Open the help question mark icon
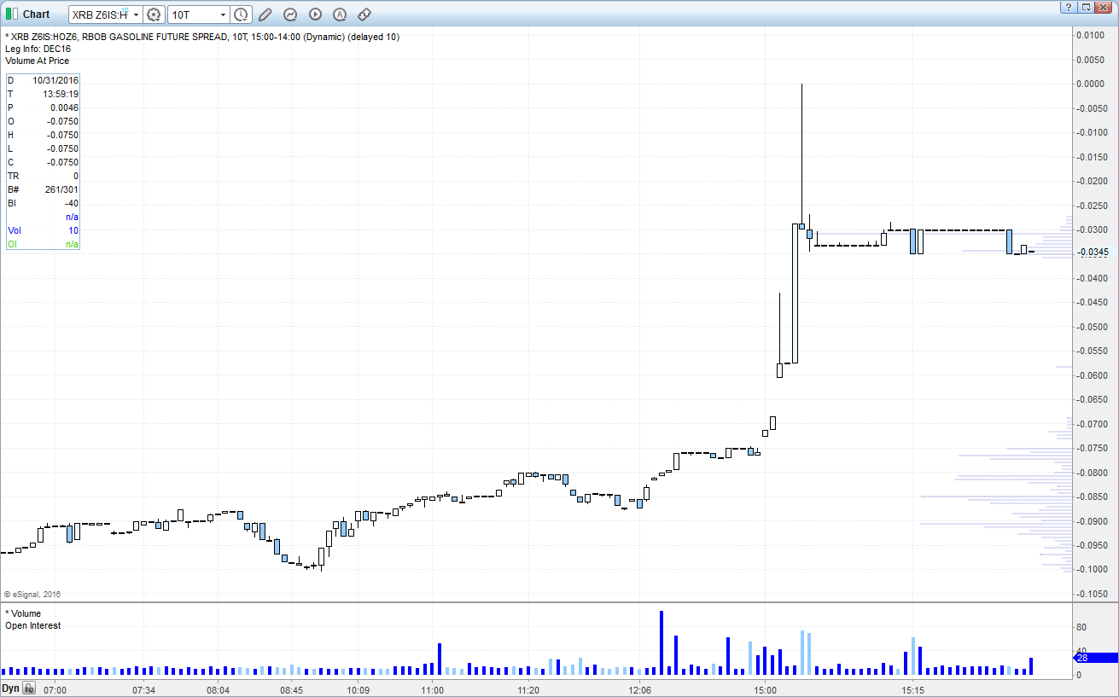The width and height of the screenshot is (1119, 697). pos(1069,7)
